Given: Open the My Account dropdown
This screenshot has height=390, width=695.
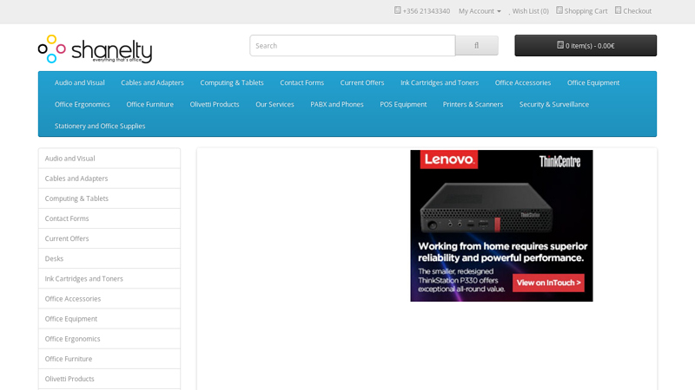Looking at the screenshot, I should [x=480, y=11].
